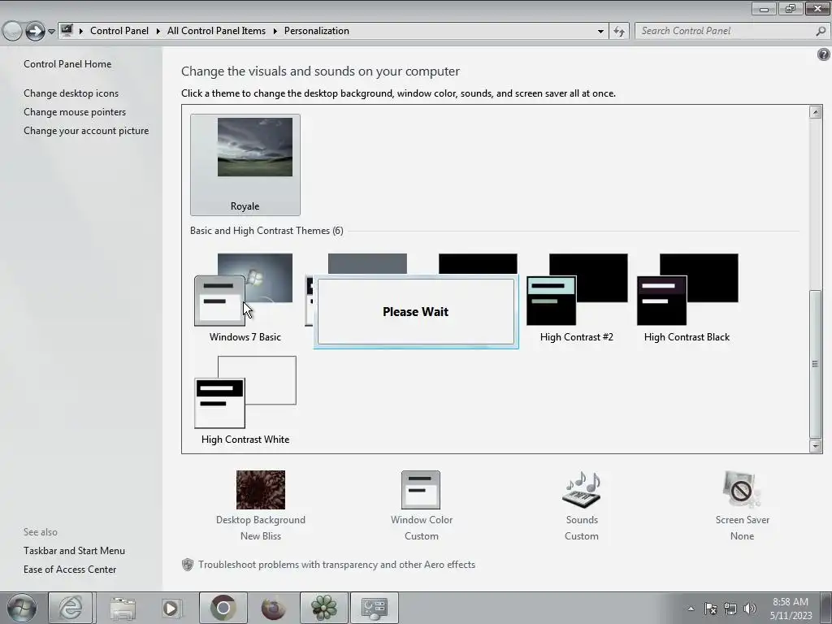The width and height of the screenshot is (832, 624).
Task: Open Troubleshoot problems with transparency link
Action: click(336, 565)
